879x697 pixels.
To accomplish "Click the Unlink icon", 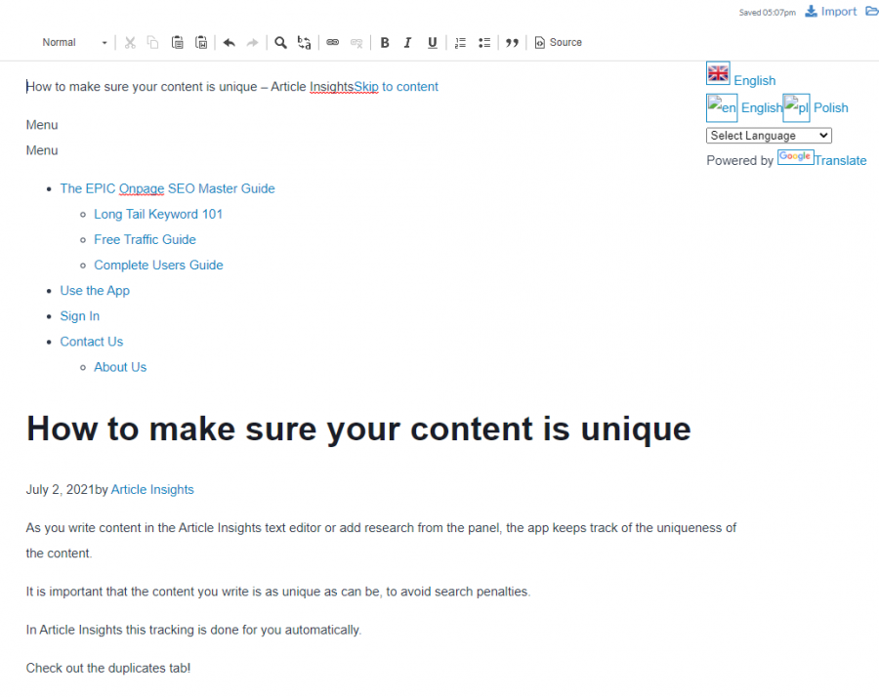I will [x=356, y=43].
